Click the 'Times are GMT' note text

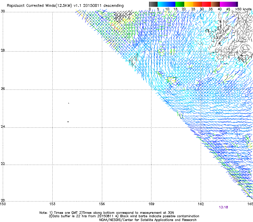point(66,213)
